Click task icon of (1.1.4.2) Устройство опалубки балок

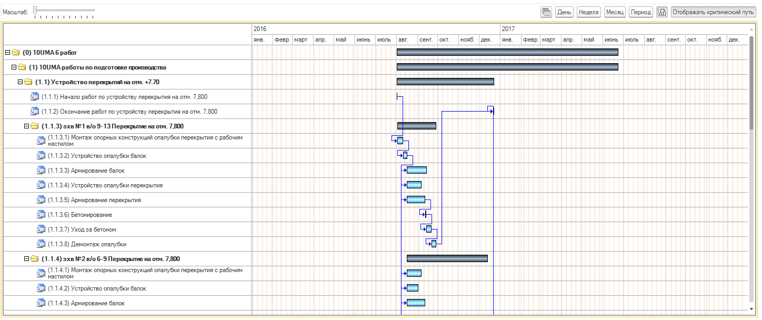pyautogui.click(x=41, y=288)
